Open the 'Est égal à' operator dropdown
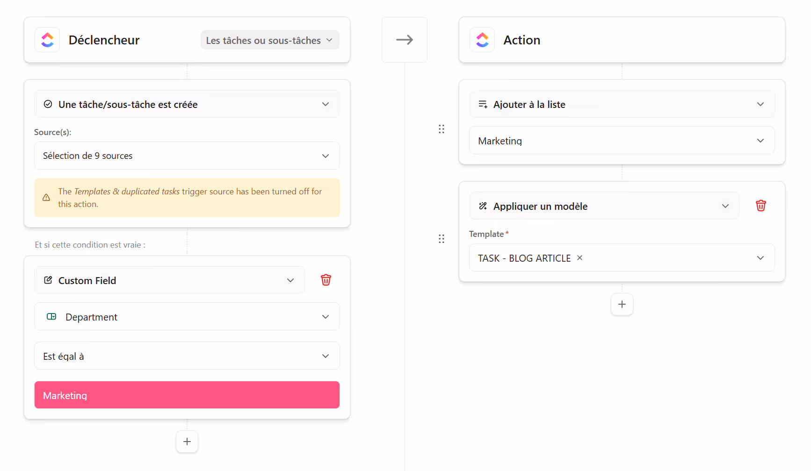Viewport: 811px width, 471px height. 187,356
